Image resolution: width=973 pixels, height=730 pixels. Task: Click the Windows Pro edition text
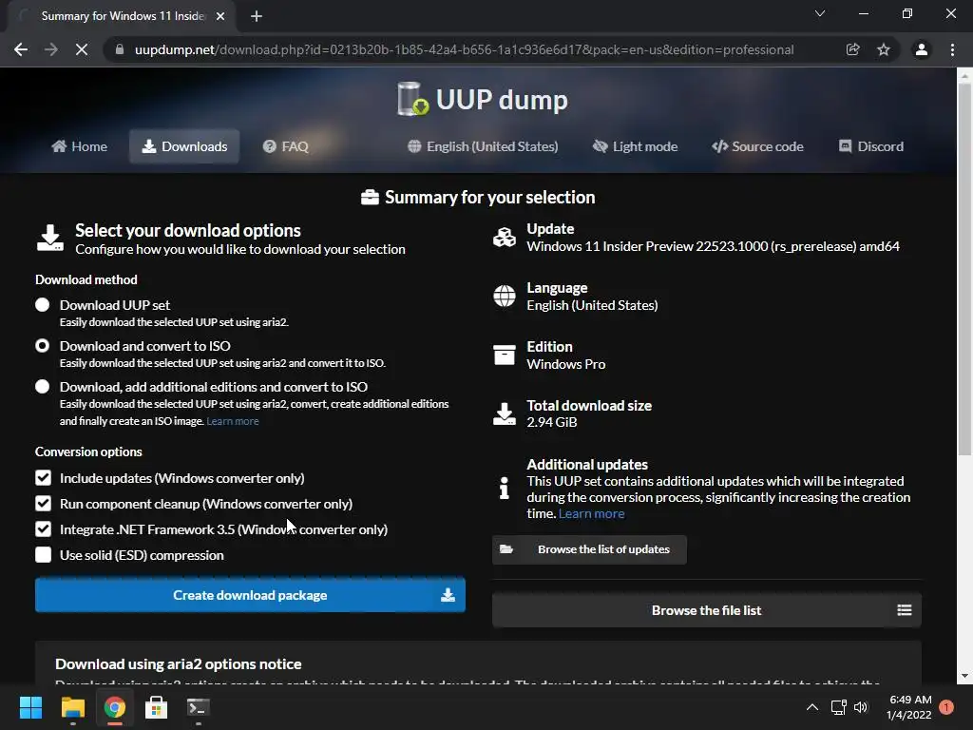[x=566, y=364]
